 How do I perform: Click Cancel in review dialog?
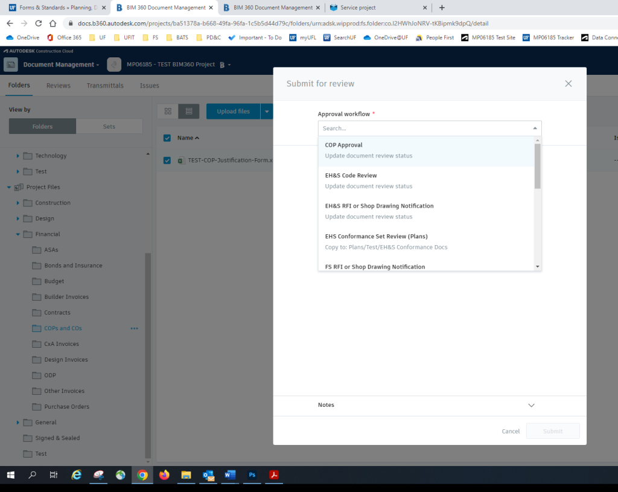click(511, 431)
